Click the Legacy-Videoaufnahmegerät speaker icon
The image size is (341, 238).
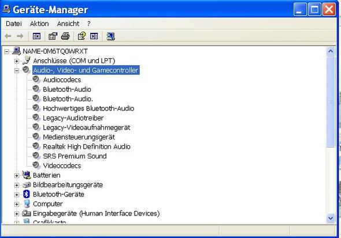[x=36, y=127]
